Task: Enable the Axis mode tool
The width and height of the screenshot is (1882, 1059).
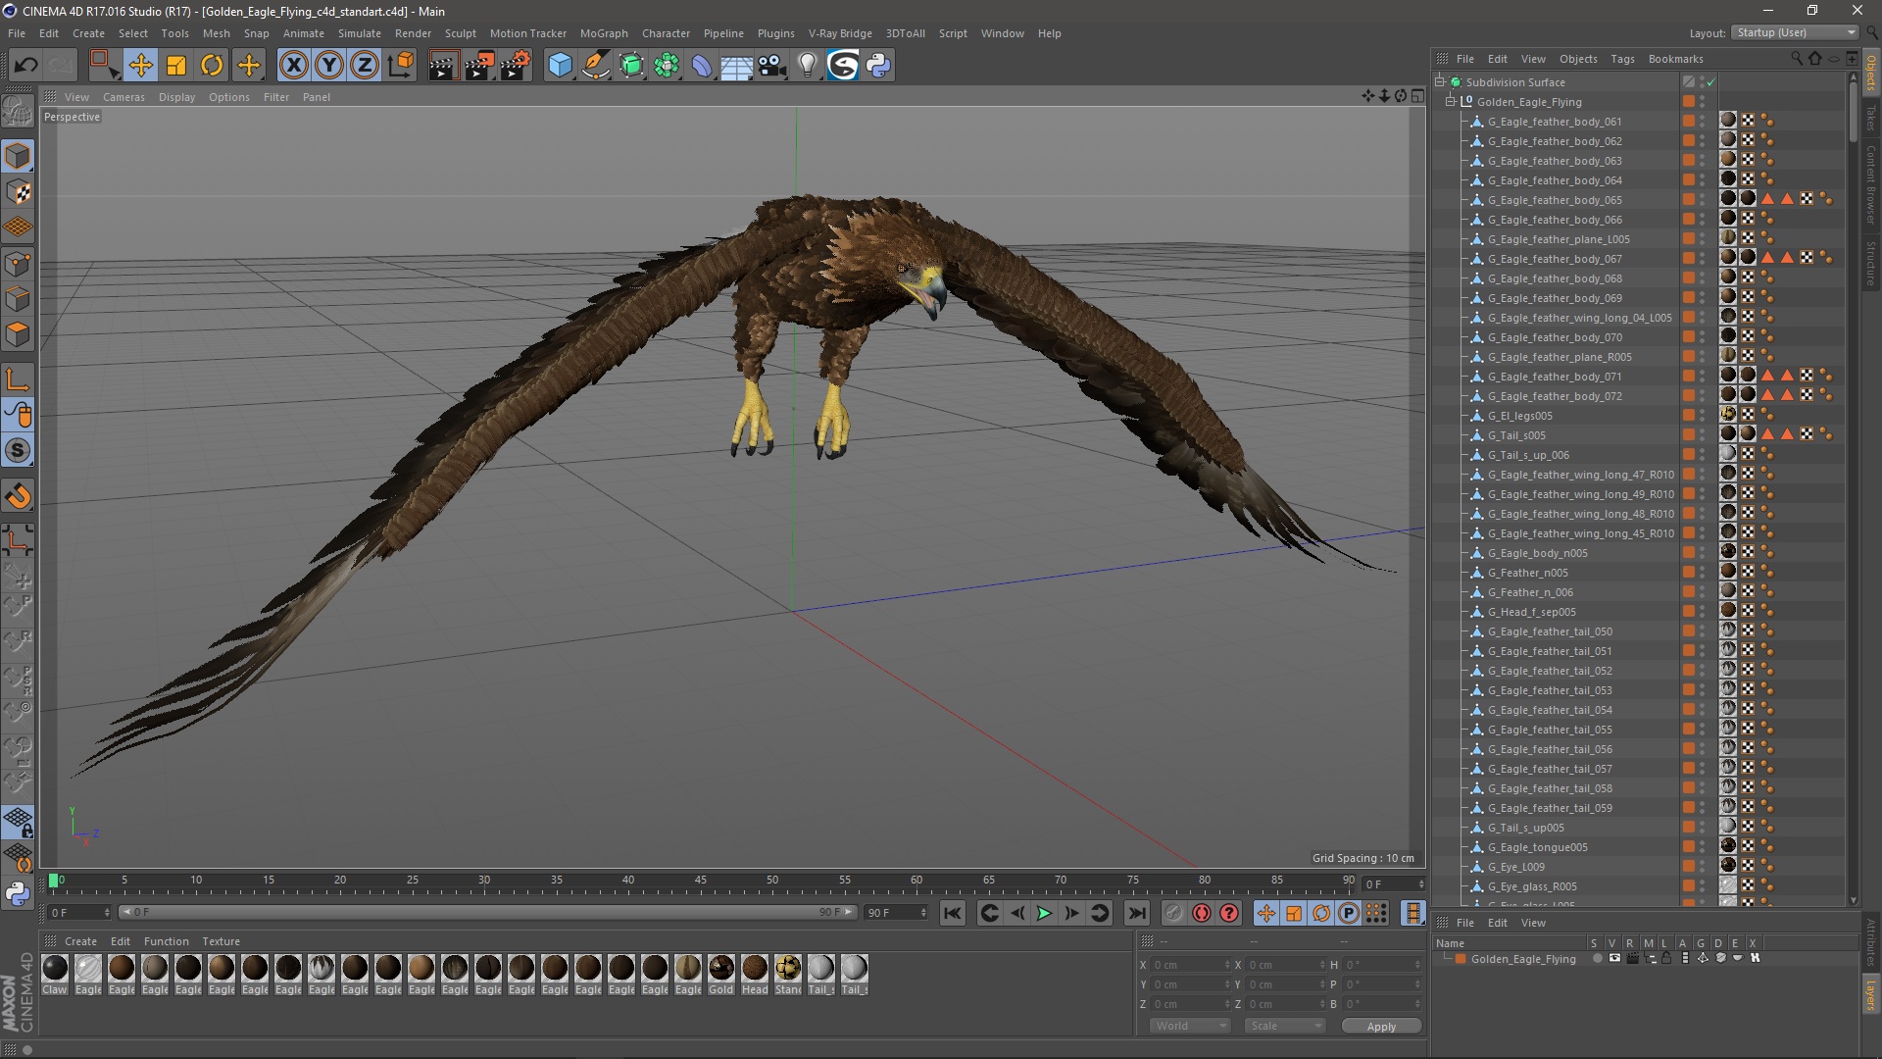Action: click(x=18, y=379)
